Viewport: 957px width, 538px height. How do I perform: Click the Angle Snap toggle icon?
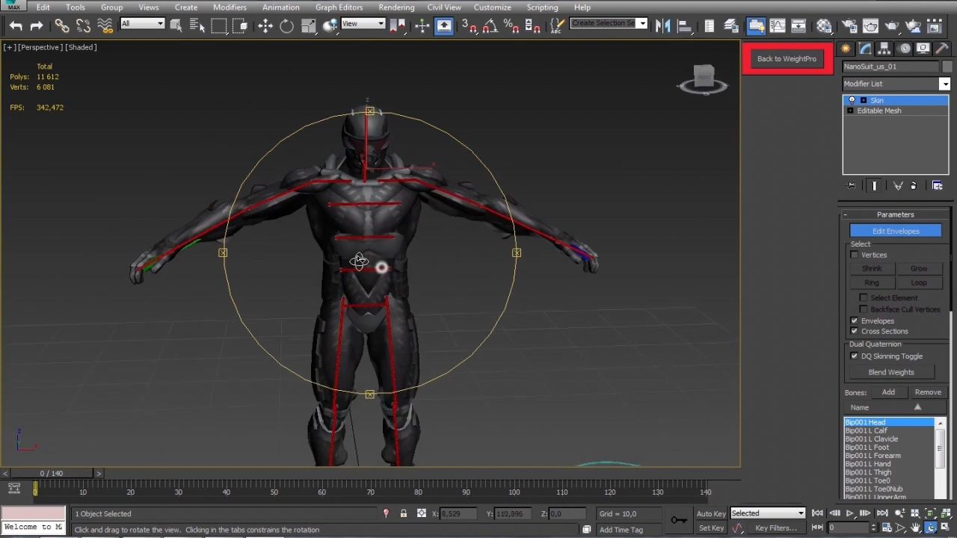pos(490,26)
